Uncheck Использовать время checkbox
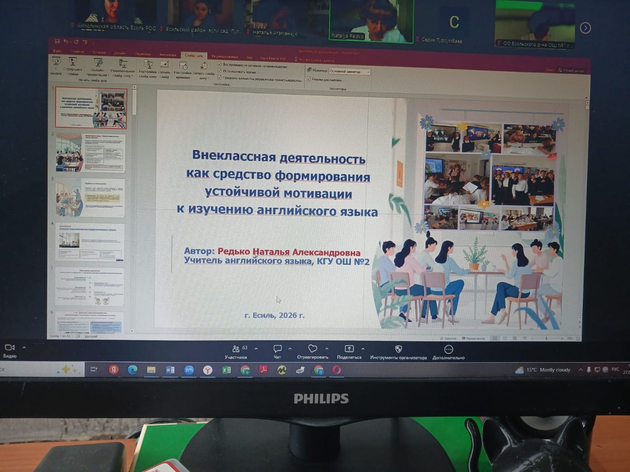The image size is (630, 472). coord(220,71)
